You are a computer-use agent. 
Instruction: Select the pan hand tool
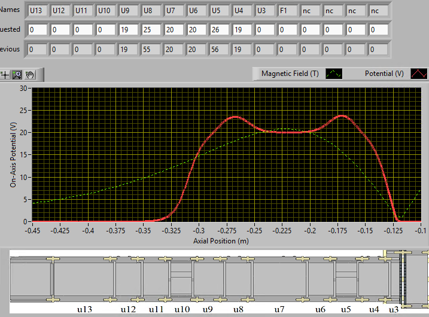tap(30, 75)
